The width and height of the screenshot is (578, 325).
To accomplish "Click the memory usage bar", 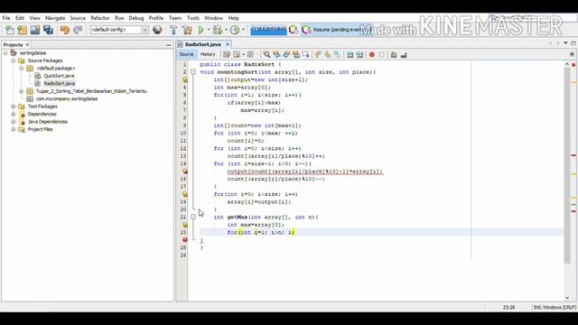I will [x=268, y=30].
